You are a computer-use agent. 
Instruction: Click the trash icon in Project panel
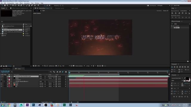tap(14, 66)
